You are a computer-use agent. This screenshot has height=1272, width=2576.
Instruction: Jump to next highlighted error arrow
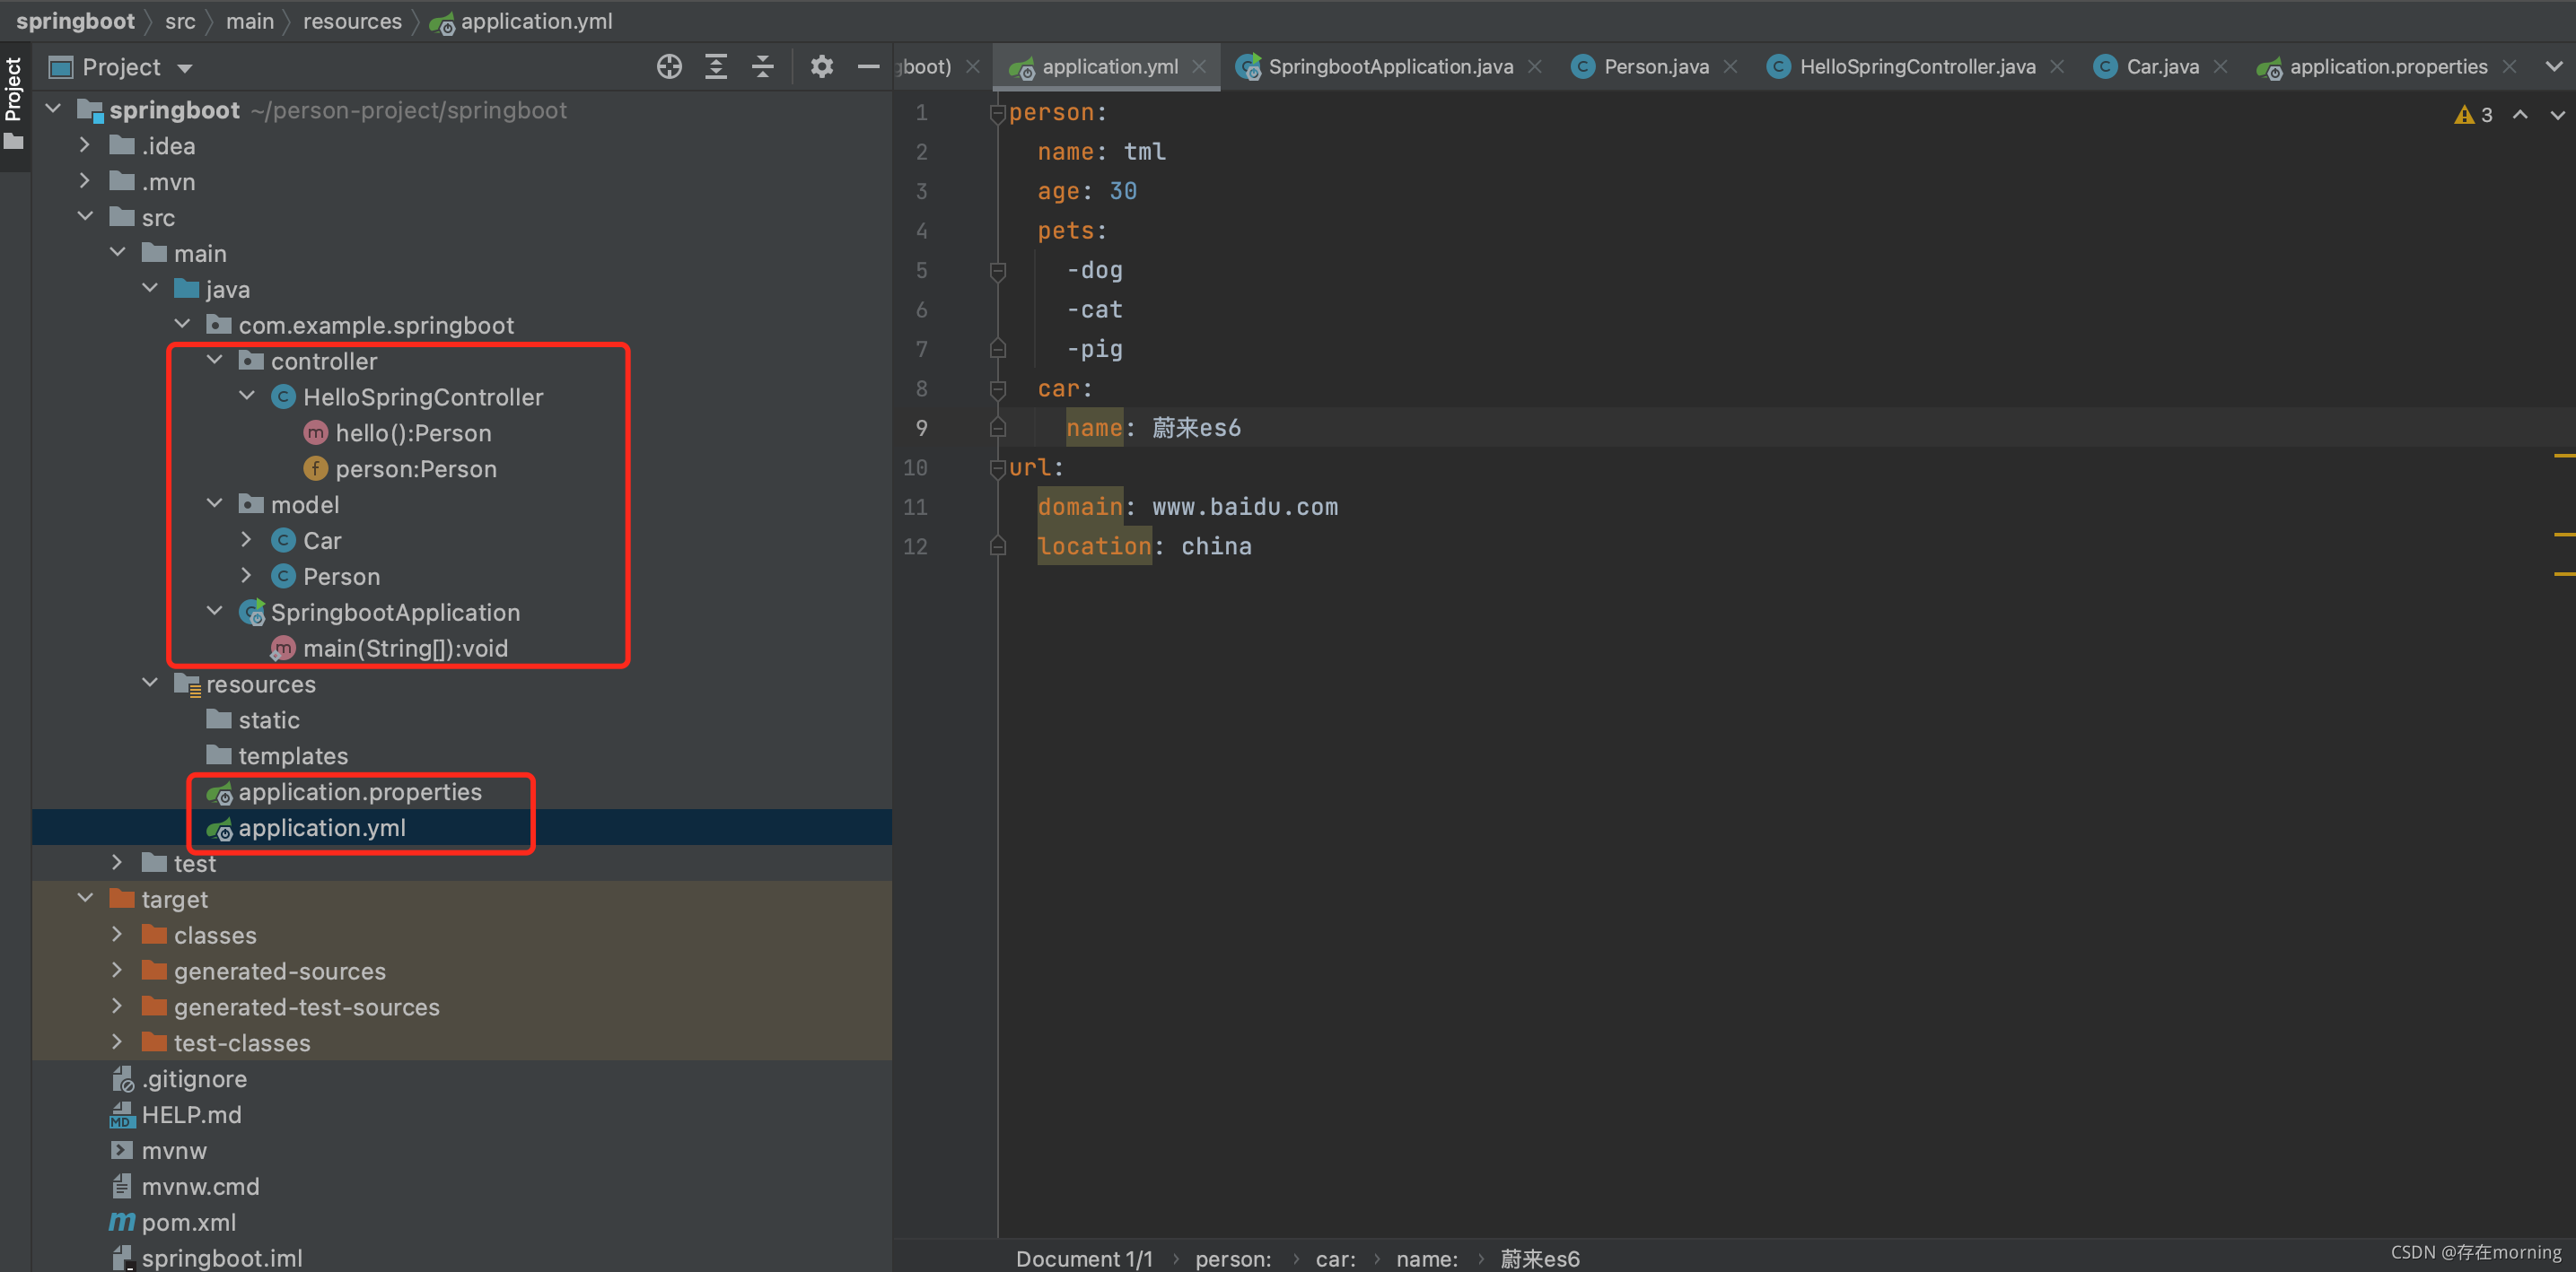click(2557, 115)
